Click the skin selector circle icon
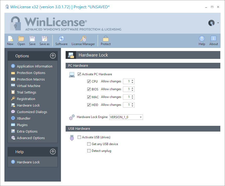Image resolution: width=225 pixels, height=186 pixels. pos(211,23)
